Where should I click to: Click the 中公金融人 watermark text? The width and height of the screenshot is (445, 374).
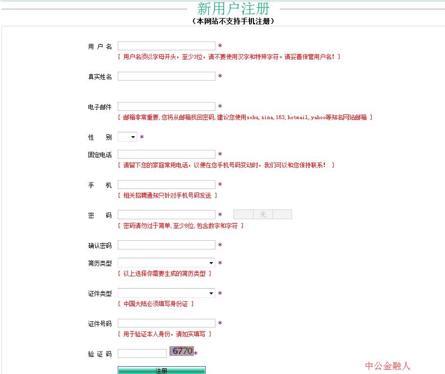(388, 366)
